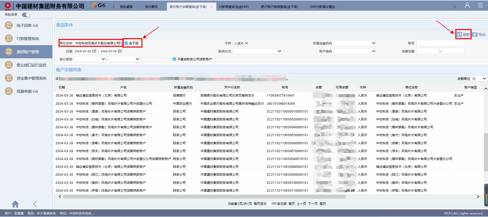The image size is (488, 217).
Task: Open the 币种 人民币 dropdown
Action: point(241,43)
